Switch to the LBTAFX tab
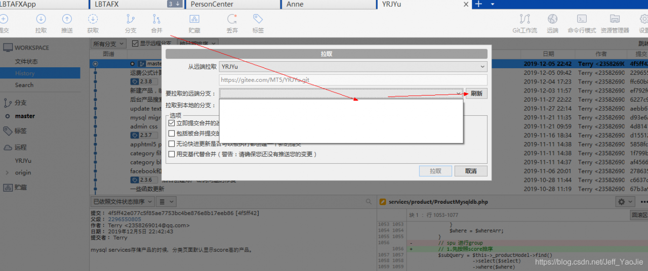The height and width of the screenshot is (271, 648). (136, 4)
